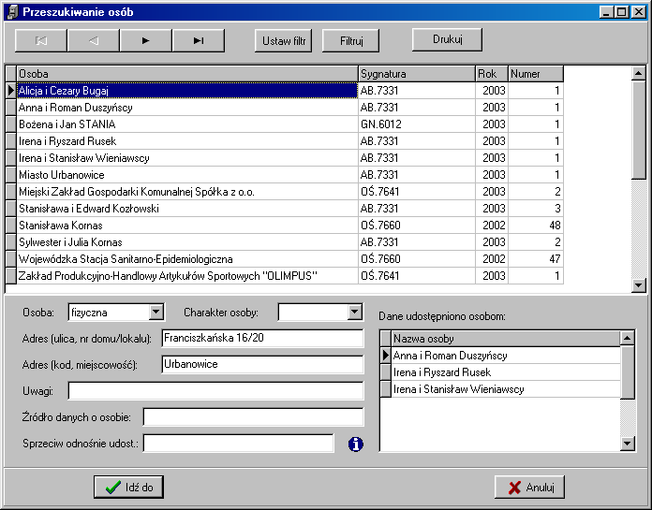Click the blue information icon
The width and height of the screenshot is (652, 510).
pos(356,444)
